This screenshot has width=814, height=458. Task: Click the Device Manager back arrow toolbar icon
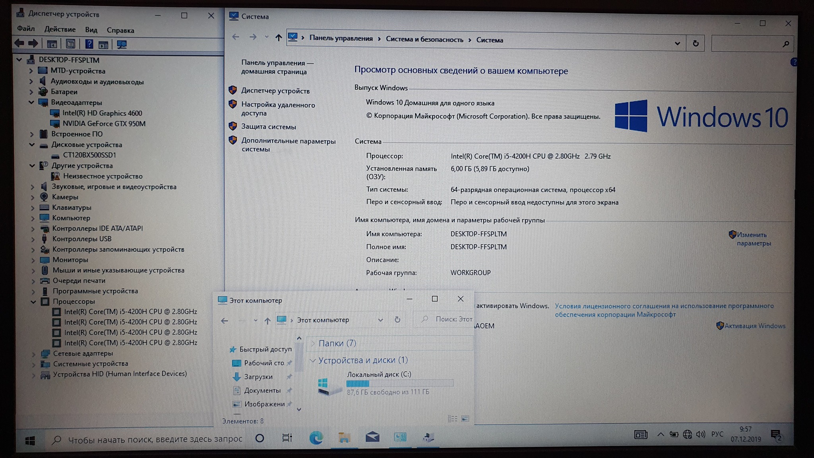pyautogui.click(x=19, y=44)
